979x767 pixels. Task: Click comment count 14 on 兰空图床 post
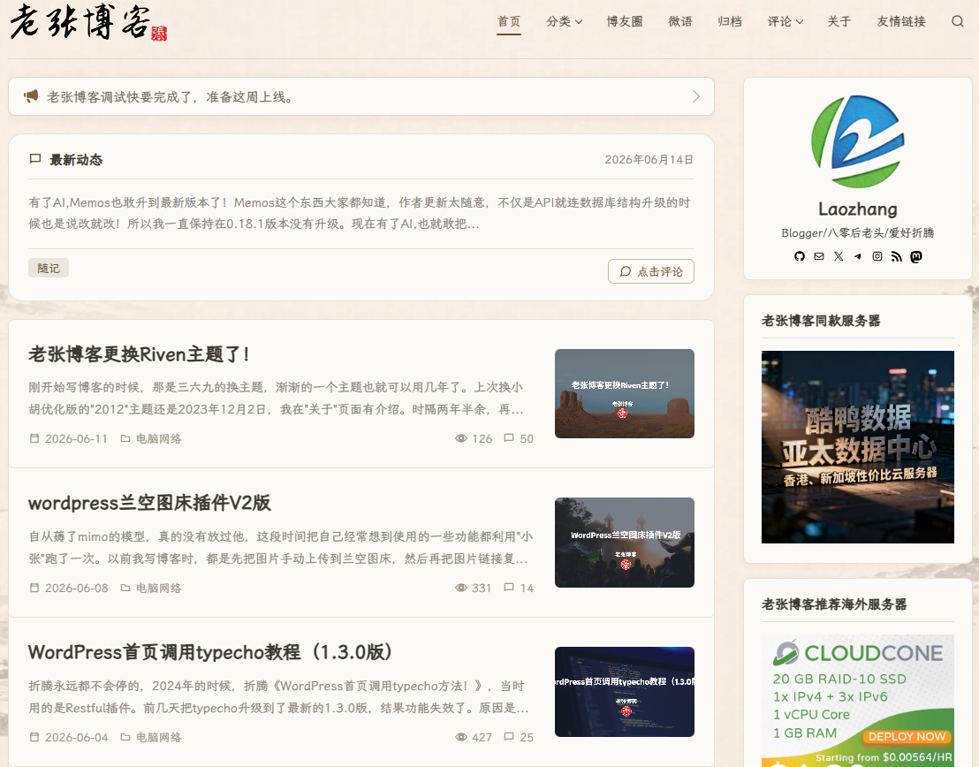[x=519, y=588]
